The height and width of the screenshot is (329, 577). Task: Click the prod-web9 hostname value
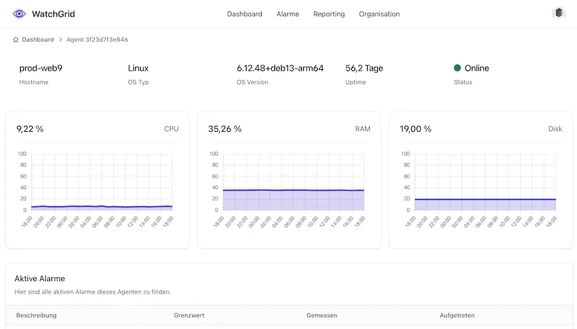click(x=41, y=68)
